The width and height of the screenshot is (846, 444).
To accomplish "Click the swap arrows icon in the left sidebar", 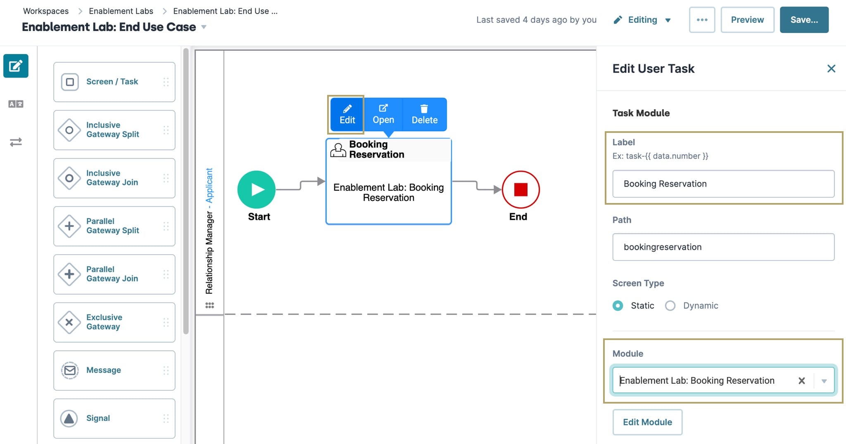I will click(16, 142).
